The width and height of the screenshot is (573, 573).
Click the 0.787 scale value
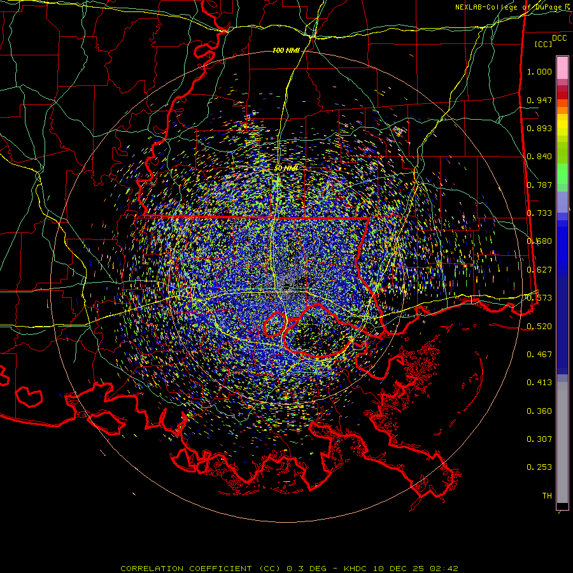pos(539,185)
